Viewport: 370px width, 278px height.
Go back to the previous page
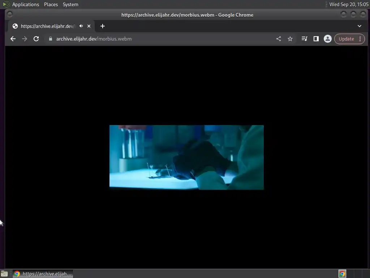tap(13, 39)
